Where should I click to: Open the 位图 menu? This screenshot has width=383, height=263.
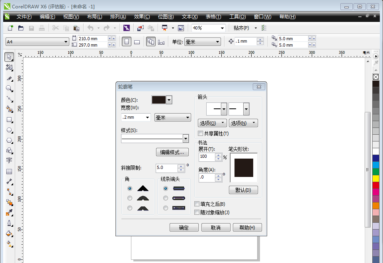(166, 16)
